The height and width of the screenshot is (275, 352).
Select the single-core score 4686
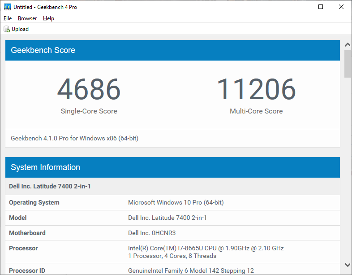89,89
